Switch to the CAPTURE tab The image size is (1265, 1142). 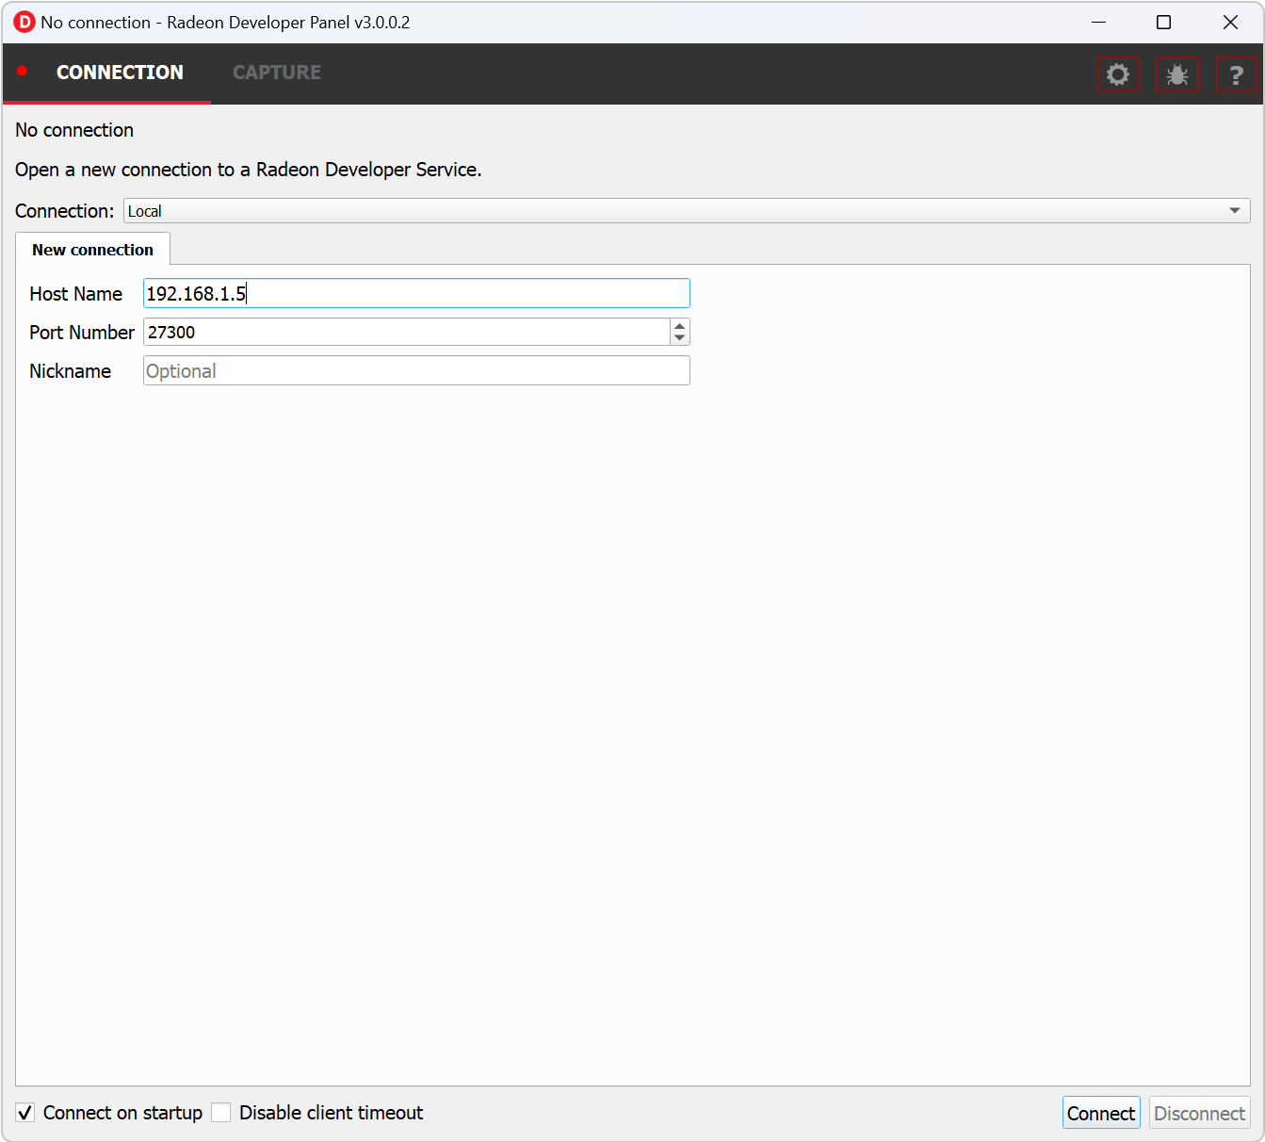coord(277,73)
